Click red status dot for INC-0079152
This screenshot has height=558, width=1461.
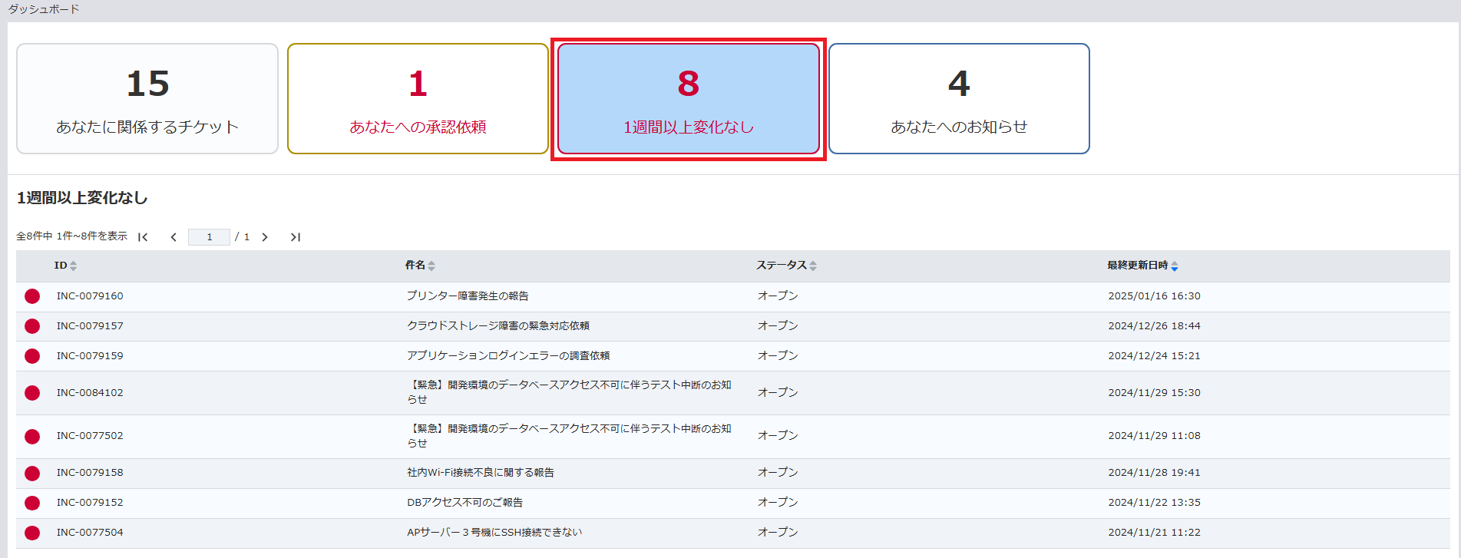[32, 503]
